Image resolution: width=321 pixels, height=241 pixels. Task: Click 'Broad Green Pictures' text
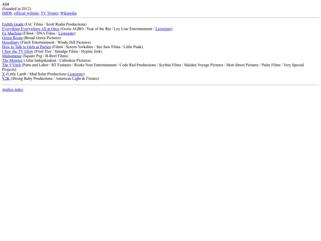click(x=42, y=38)
